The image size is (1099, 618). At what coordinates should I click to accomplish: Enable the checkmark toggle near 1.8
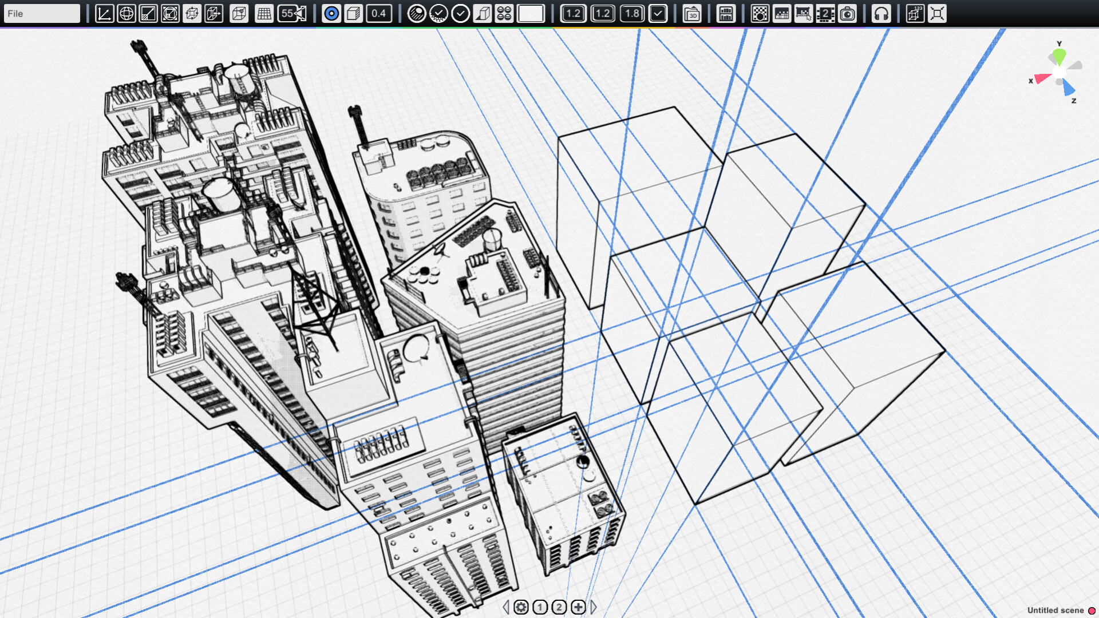pos(657,14)
